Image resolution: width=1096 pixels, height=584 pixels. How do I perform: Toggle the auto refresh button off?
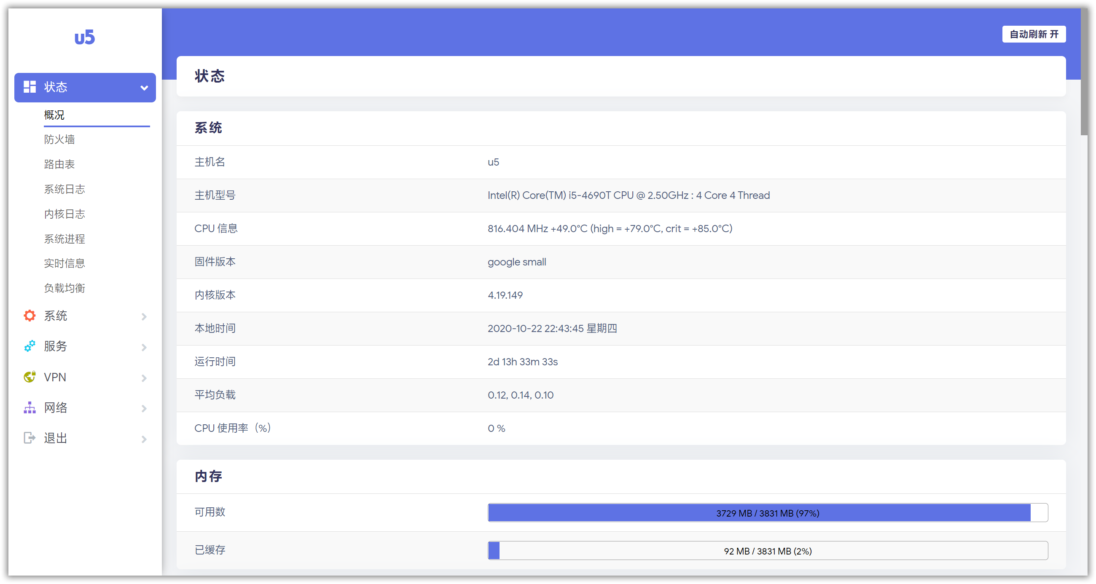click(x=1034, y=34)
